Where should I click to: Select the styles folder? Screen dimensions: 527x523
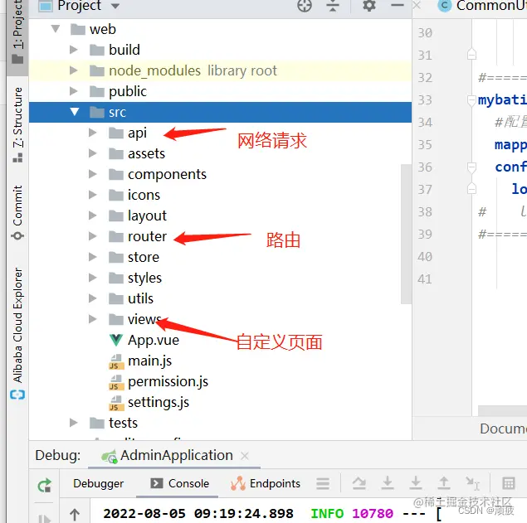(145, 278)
